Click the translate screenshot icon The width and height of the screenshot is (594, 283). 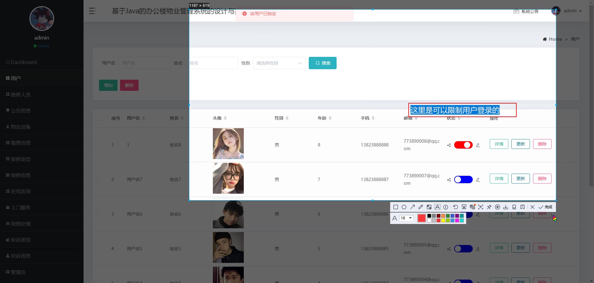point(472,207)
